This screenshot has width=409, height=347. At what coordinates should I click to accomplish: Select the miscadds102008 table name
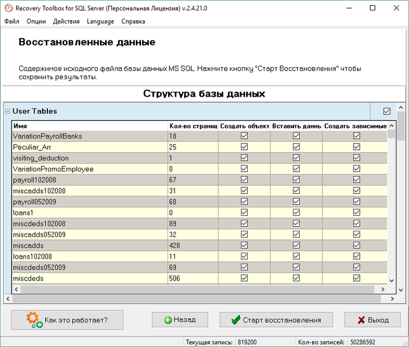tap(39, 191)
